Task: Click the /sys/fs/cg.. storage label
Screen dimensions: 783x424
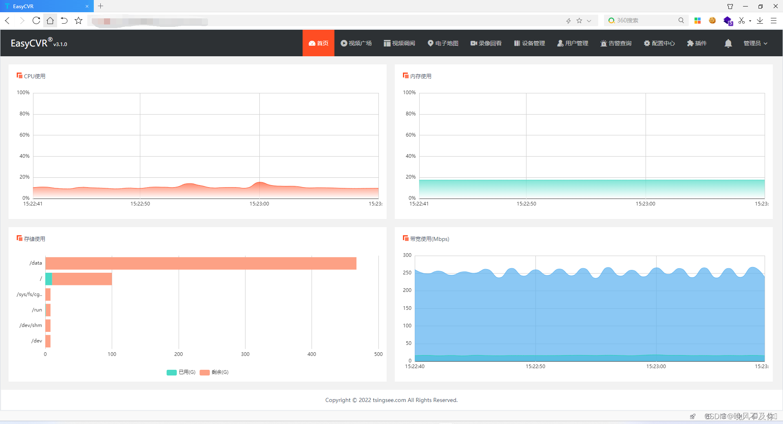Action: coord(29,294)
